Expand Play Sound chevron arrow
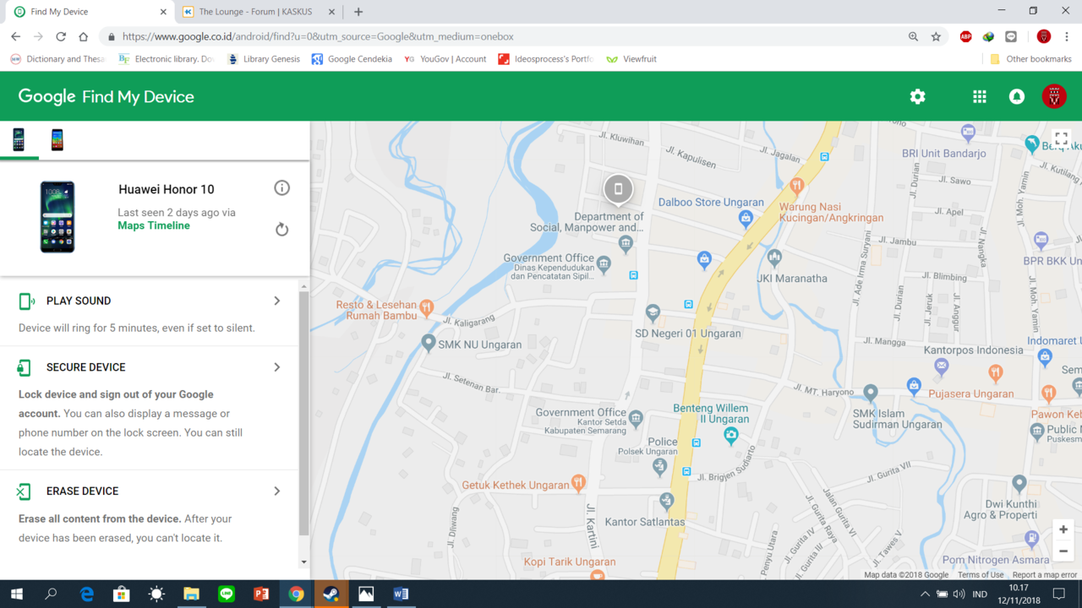 coord(276,301)
